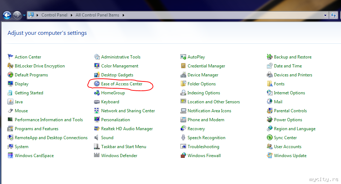The height and width of the screenshot is (184, 341).
Task: Click the Windows Firewall icon
Action: pos(183,155)
